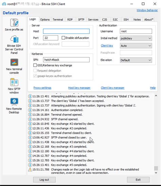Click info icon for SFTP channel closed by user
Viewport: 161px width, 186px height.
[x=30, y=138]
